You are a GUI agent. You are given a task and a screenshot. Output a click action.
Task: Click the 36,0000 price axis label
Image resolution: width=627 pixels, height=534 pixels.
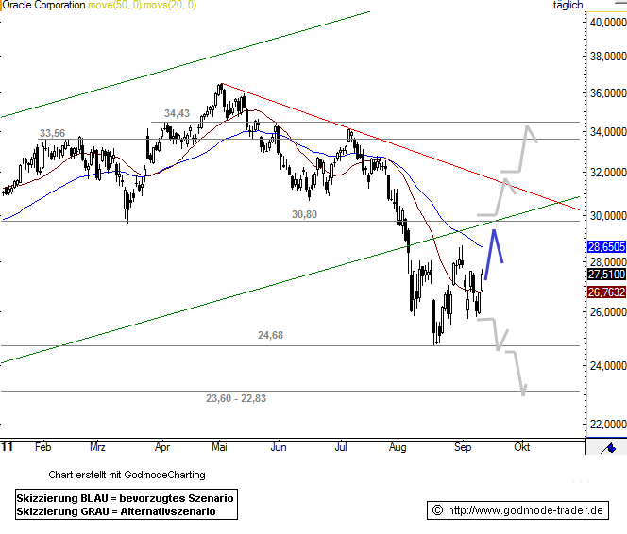(608, 93)
